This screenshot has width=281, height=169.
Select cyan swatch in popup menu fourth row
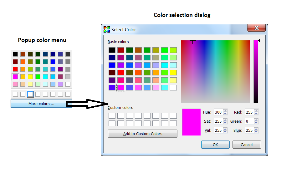(45, 77)
